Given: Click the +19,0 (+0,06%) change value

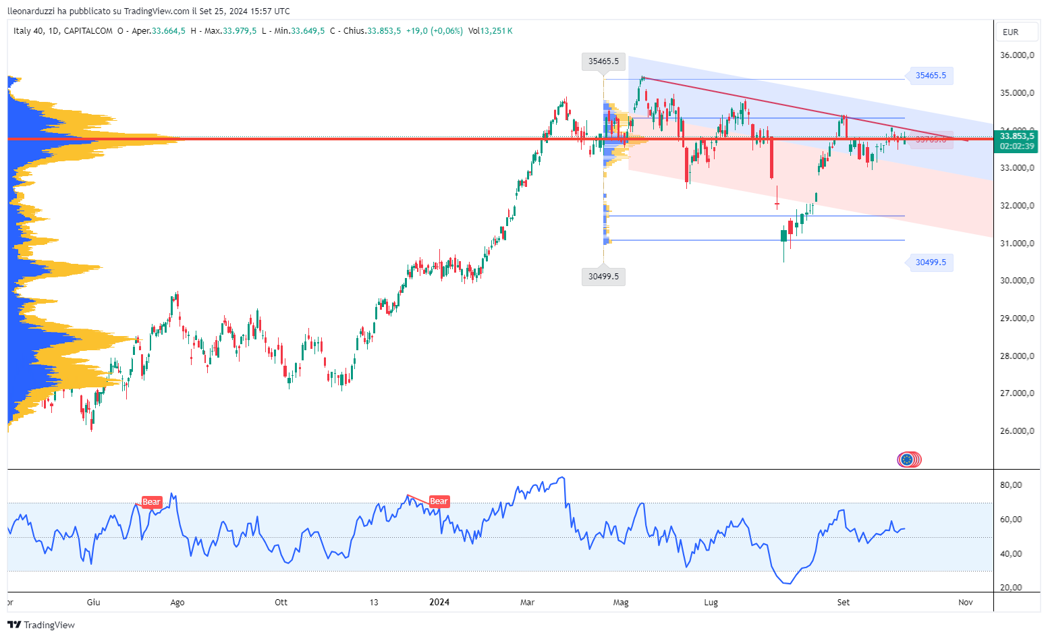Looking at the screenshot, I should pos(435,31).
